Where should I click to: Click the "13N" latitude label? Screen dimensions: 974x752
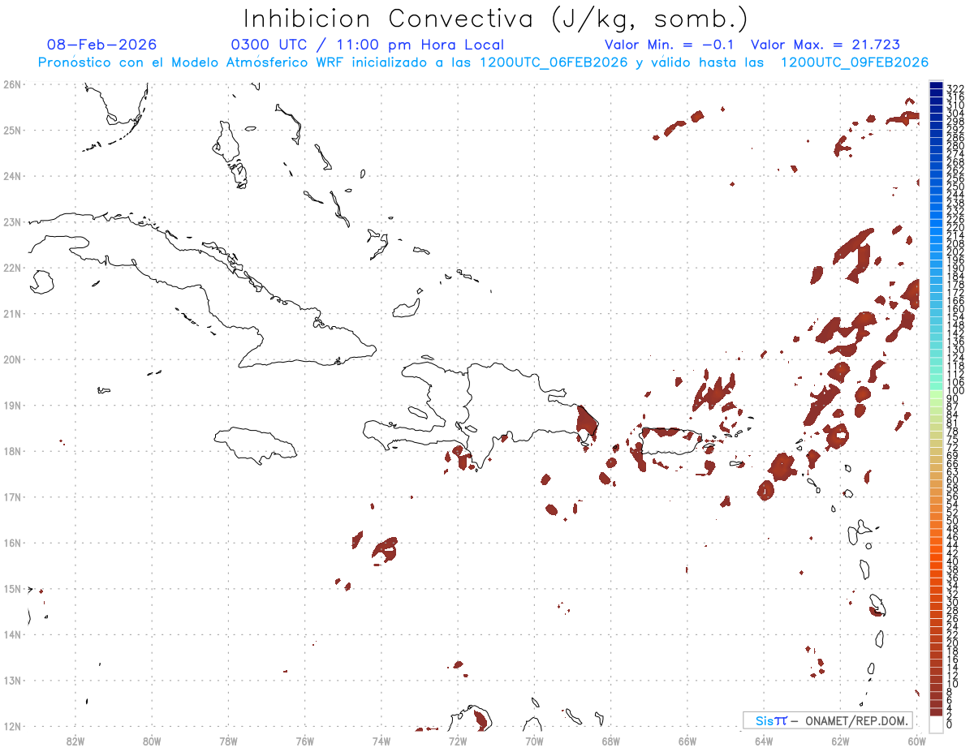click(11, 680)
